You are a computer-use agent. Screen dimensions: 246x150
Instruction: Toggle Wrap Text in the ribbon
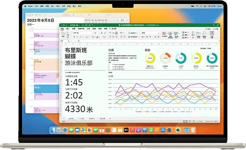click(x=133, y=33)
